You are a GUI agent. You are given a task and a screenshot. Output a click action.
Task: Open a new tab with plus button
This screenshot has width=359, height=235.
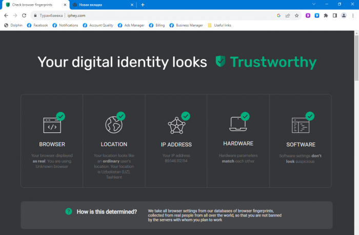143,5
